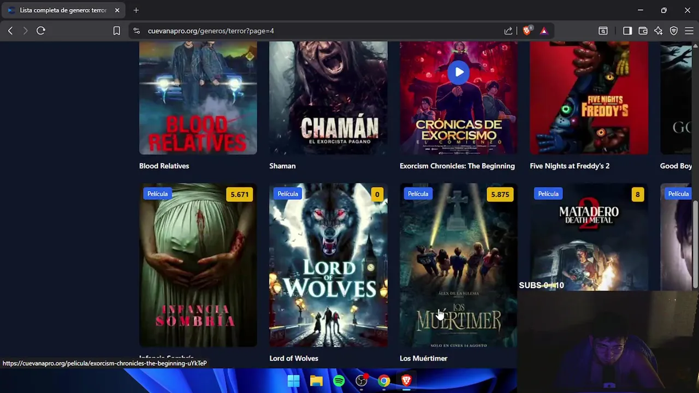The image size is (699, 393).
Task: Click the 'Los Muértimer' title link
Action: pos(423,359)
